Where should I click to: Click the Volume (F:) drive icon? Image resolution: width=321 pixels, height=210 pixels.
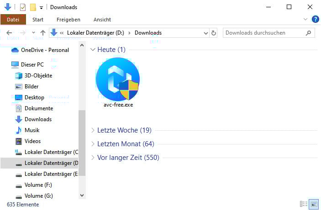(19, 186)
